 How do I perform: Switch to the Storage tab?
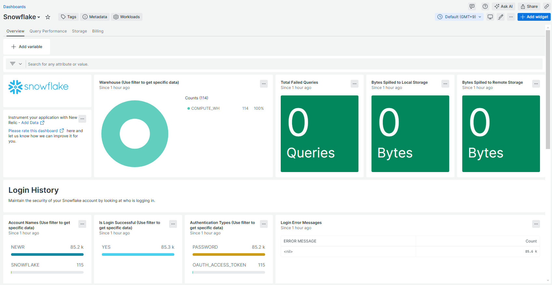coord(79,31)
